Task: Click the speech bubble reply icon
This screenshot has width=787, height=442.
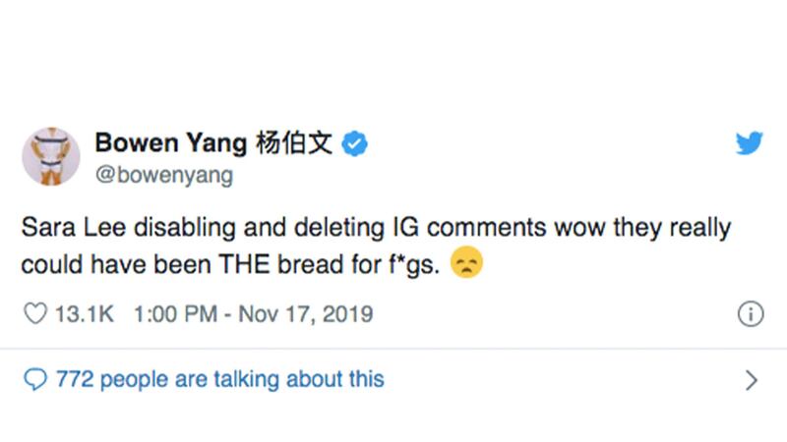Action: [x=33, y=378]
